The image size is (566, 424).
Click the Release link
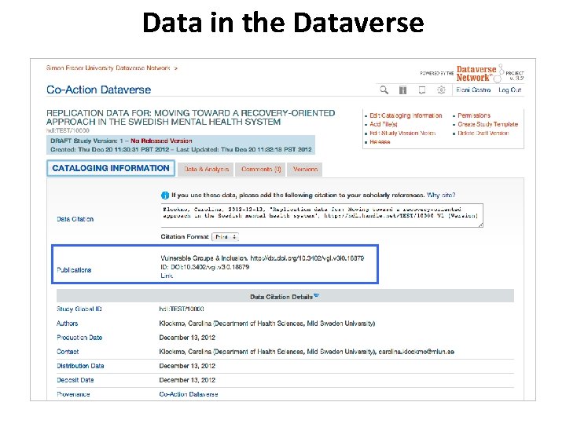380,141
